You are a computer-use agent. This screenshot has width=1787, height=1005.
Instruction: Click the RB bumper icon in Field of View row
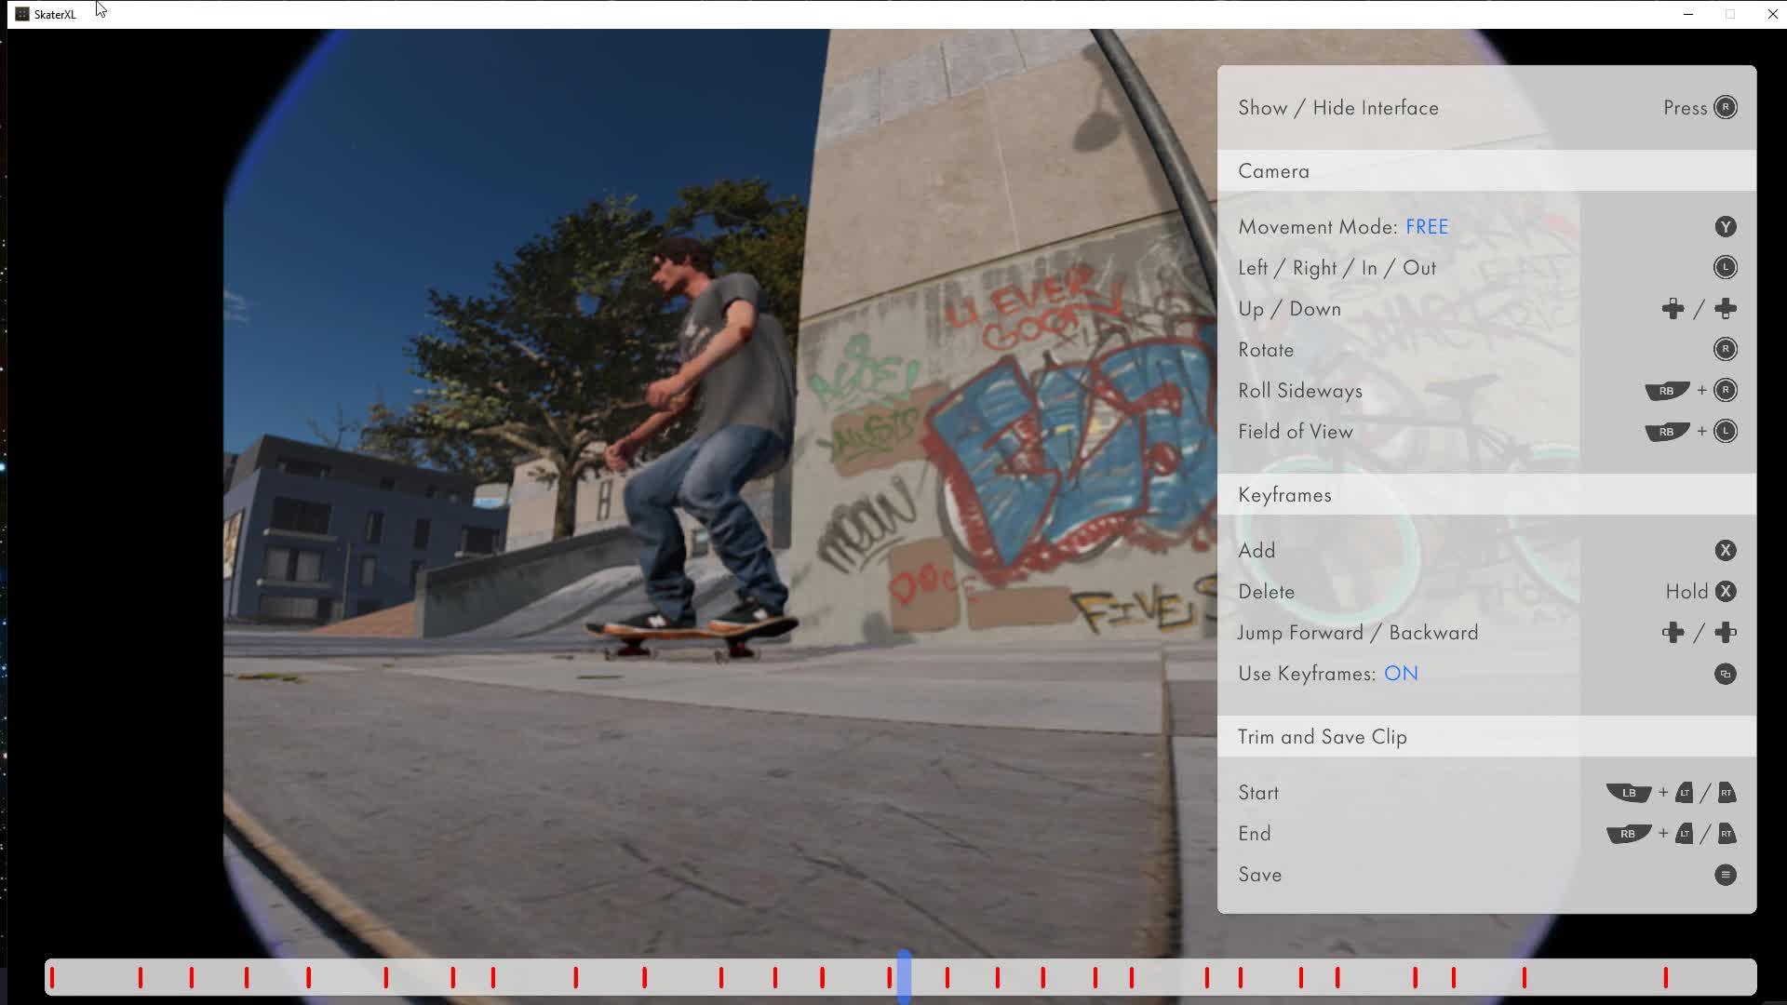point(1667,432)
